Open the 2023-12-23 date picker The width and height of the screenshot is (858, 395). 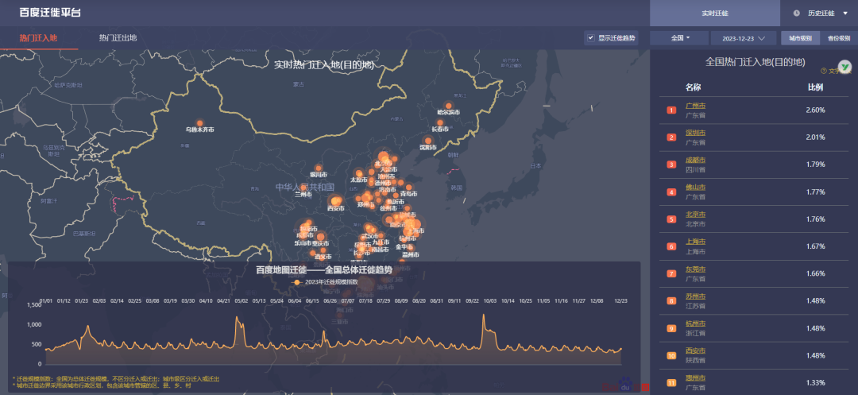click(x=743, y=38)
